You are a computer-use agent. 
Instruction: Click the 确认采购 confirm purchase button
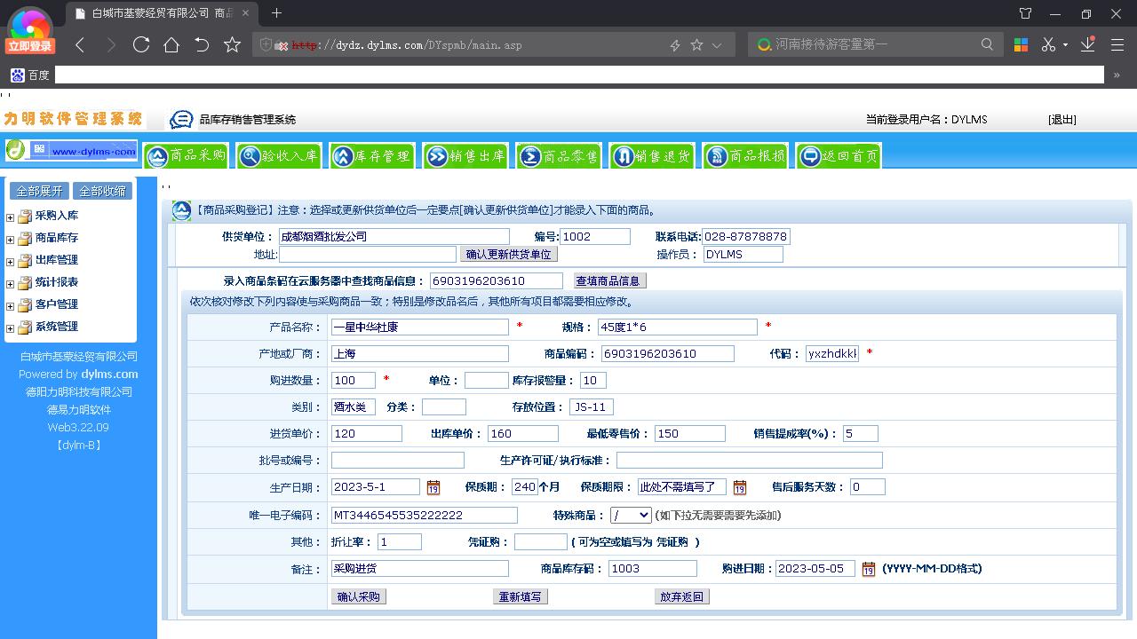358,596
